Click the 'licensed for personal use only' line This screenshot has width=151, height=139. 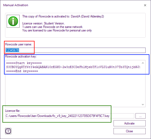[57, 30]
